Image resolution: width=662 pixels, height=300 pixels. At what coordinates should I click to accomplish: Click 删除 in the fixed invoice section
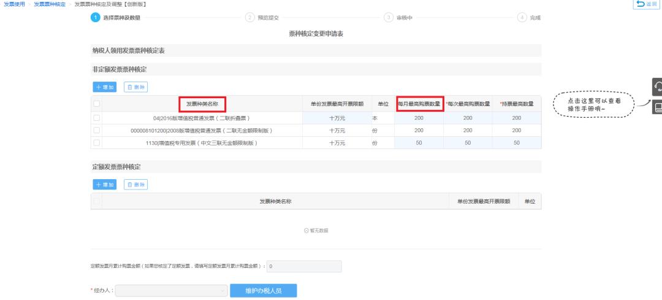tap(135, 185)
